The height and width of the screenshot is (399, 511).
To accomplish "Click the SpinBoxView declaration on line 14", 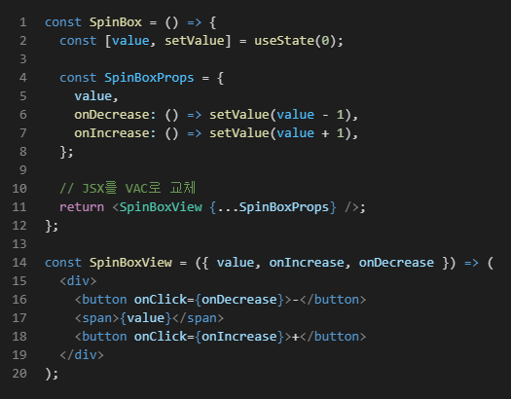I will tap(130, 263).
